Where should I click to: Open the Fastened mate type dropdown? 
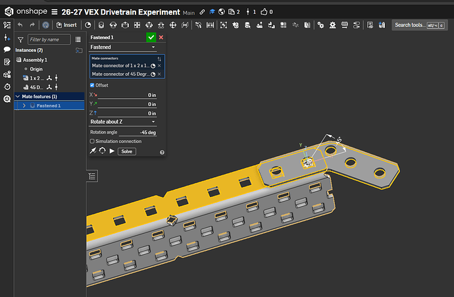click(x=123, y=47)
